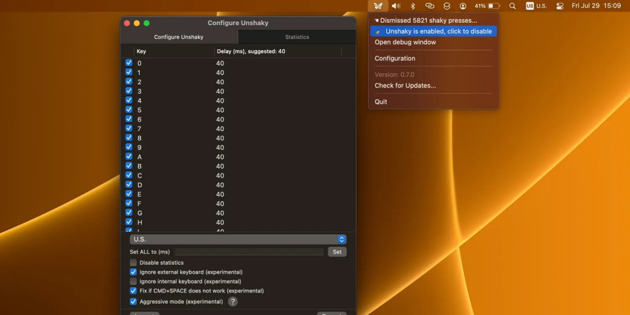Uncheck Ignore external keyboard option
This screenshot has height=315, width=630.
click(x=134, y=272)
